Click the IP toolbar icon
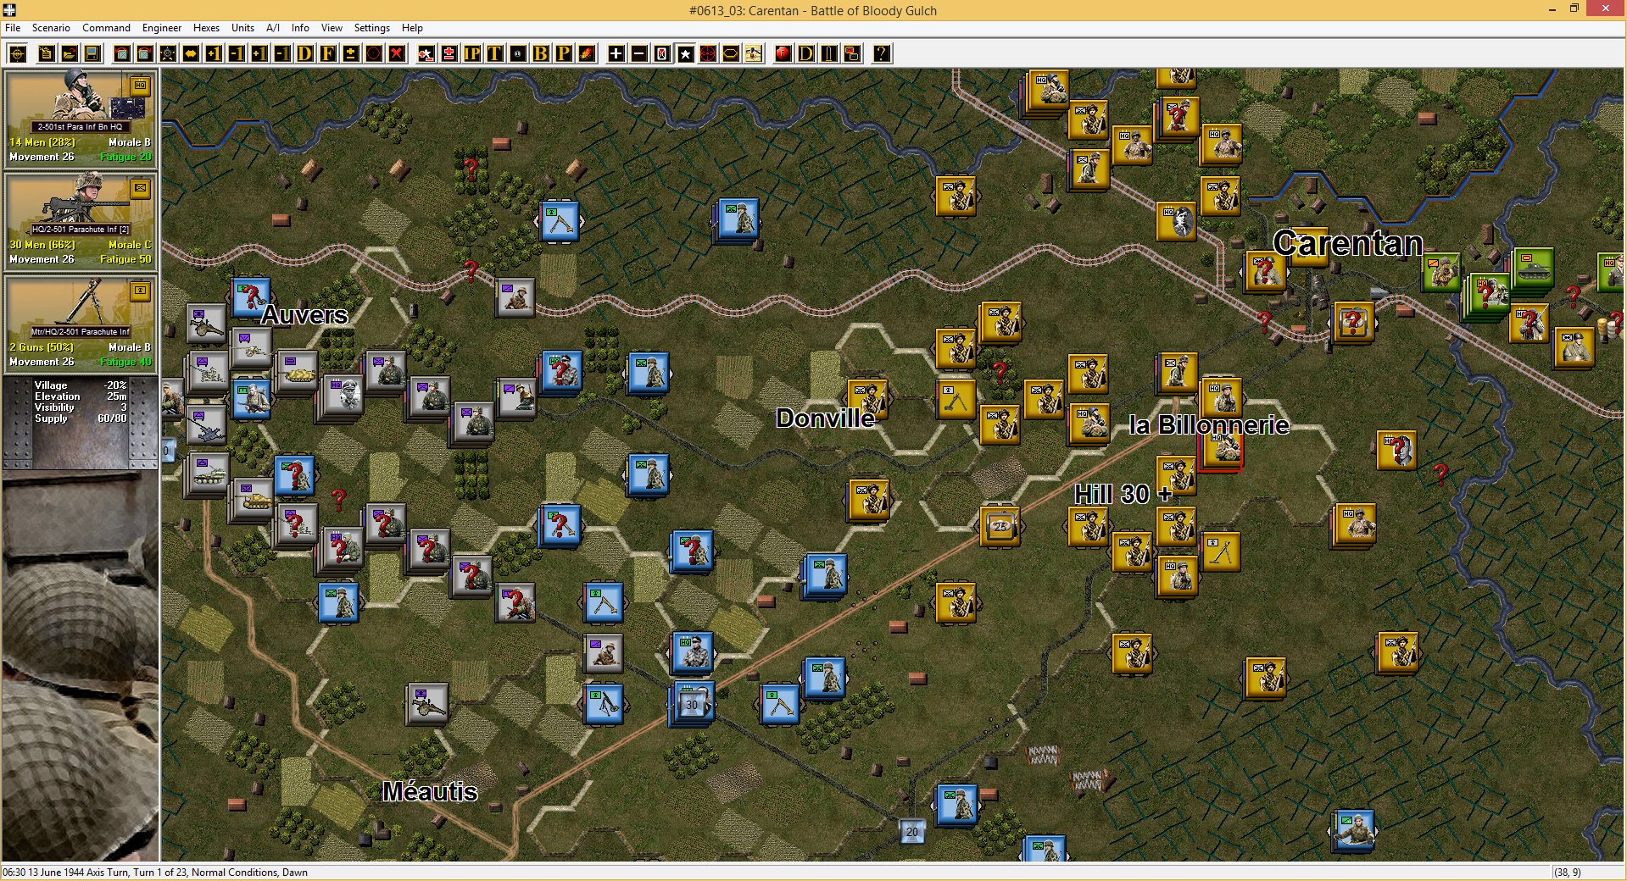 tap(471, 54)
